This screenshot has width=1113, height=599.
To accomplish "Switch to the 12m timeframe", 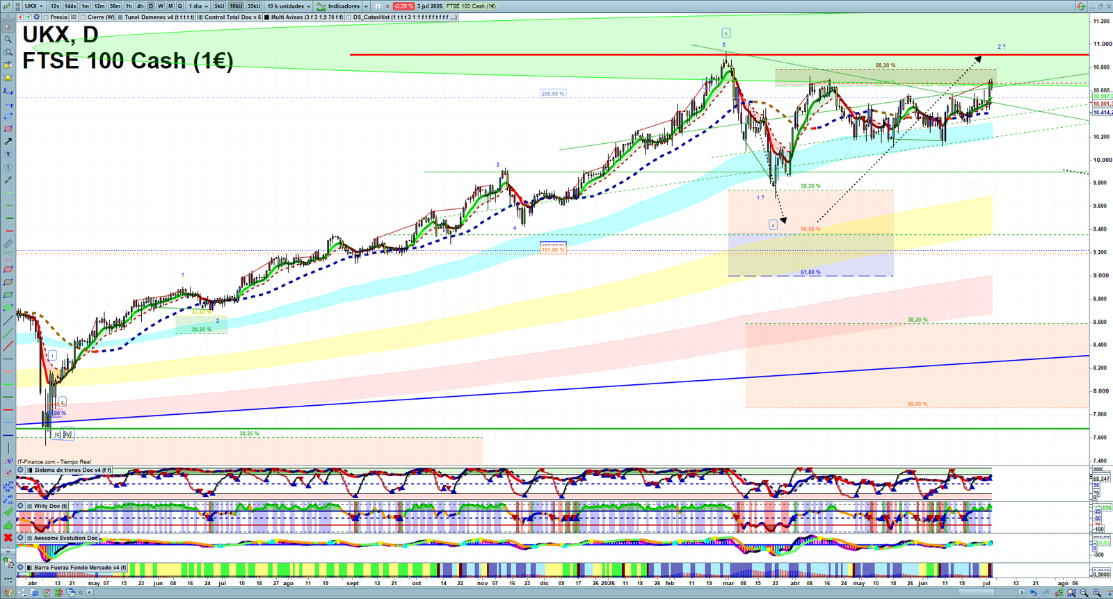I will pos(99,6).
